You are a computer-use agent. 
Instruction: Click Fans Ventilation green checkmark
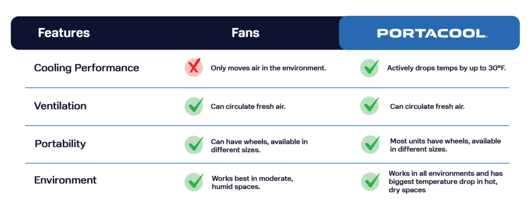194,106
